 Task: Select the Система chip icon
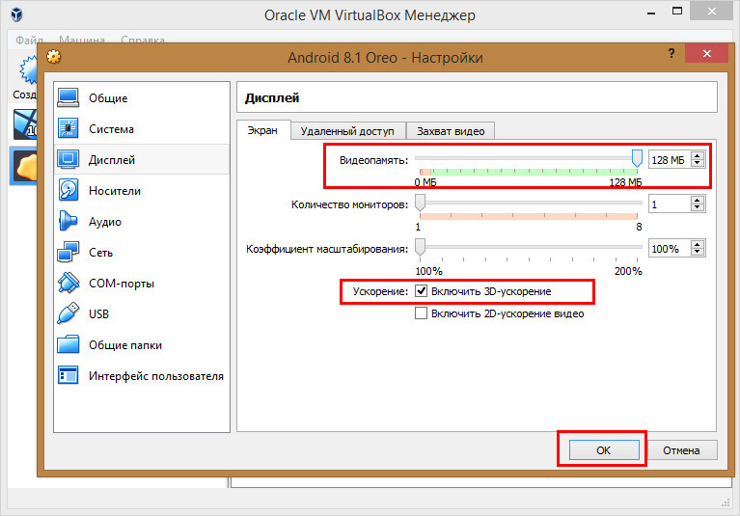[69, 128]
